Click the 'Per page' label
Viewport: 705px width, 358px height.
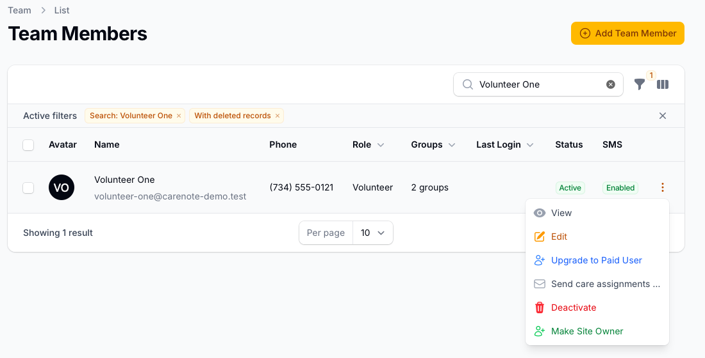coord(326,233)
